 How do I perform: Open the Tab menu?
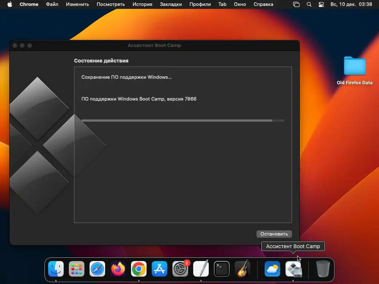(x=222, y=4)
